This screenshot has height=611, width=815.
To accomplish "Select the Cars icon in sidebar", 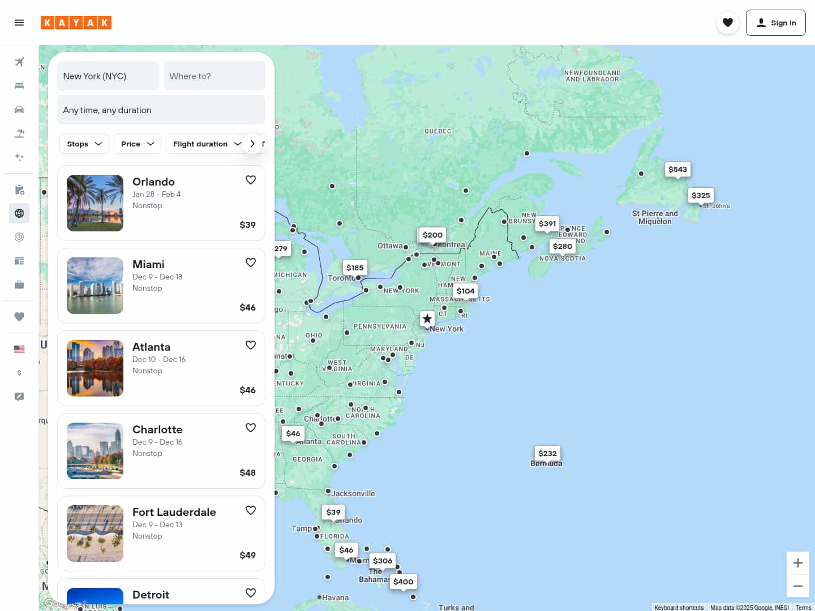I will pyautogui.click(x=19, y=110).
